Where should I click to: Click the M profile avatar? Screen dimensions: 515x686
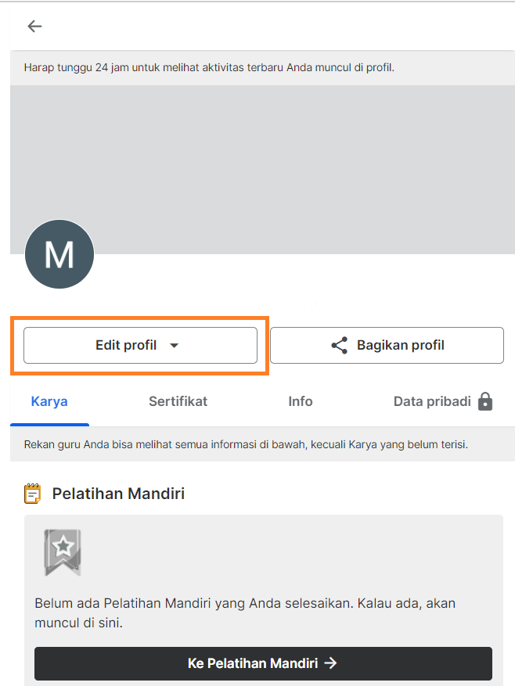click(59, 254)
